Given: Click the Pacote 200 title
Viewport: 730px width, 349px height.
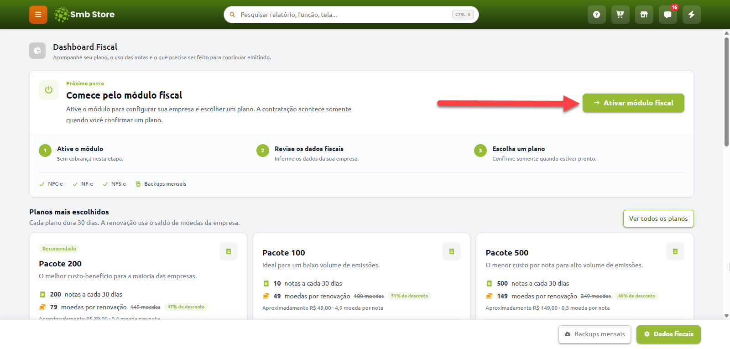Looking at the screenshot, I should point(60,264).
